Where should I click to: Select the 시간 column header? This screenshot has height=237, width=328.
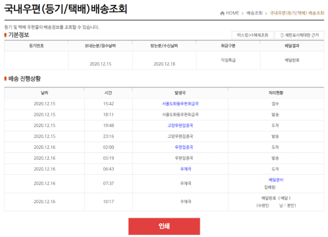(x=108, y=93)
